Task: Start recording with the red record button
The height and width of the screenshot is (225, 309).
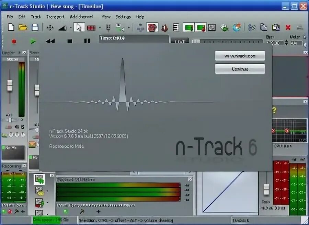Action: [14, 41]
